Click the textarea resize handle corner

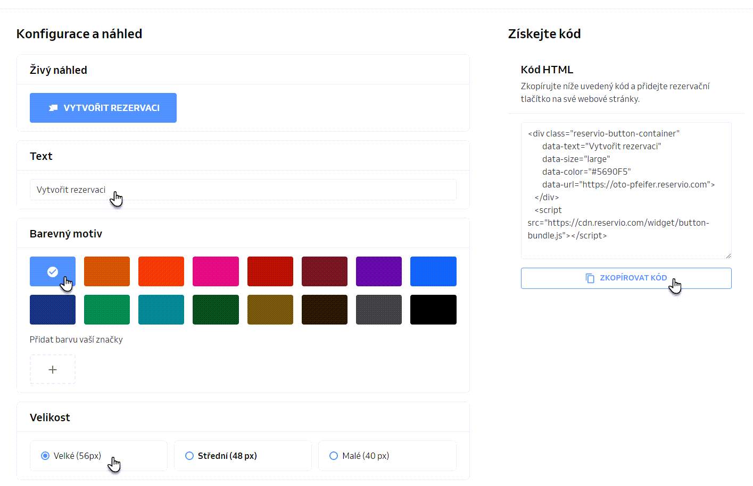pos(728,255)
